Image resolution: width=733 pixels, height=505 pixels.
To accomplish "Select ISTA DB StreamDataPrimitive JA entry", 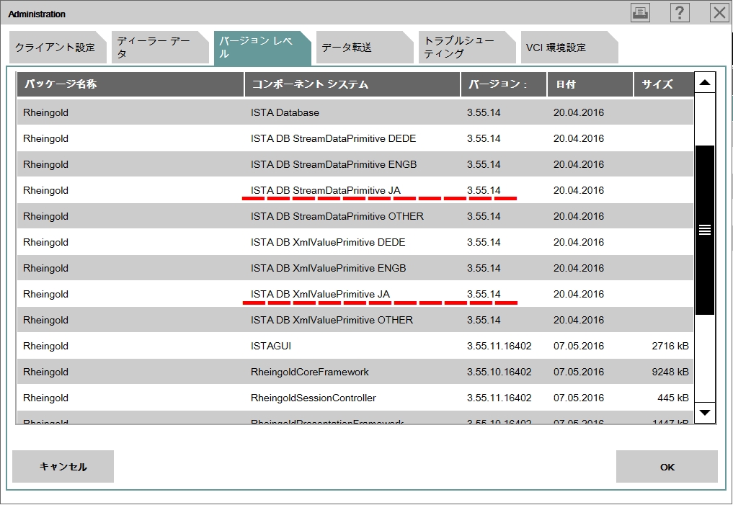I will pyautogui.click(x=355, y=190).
